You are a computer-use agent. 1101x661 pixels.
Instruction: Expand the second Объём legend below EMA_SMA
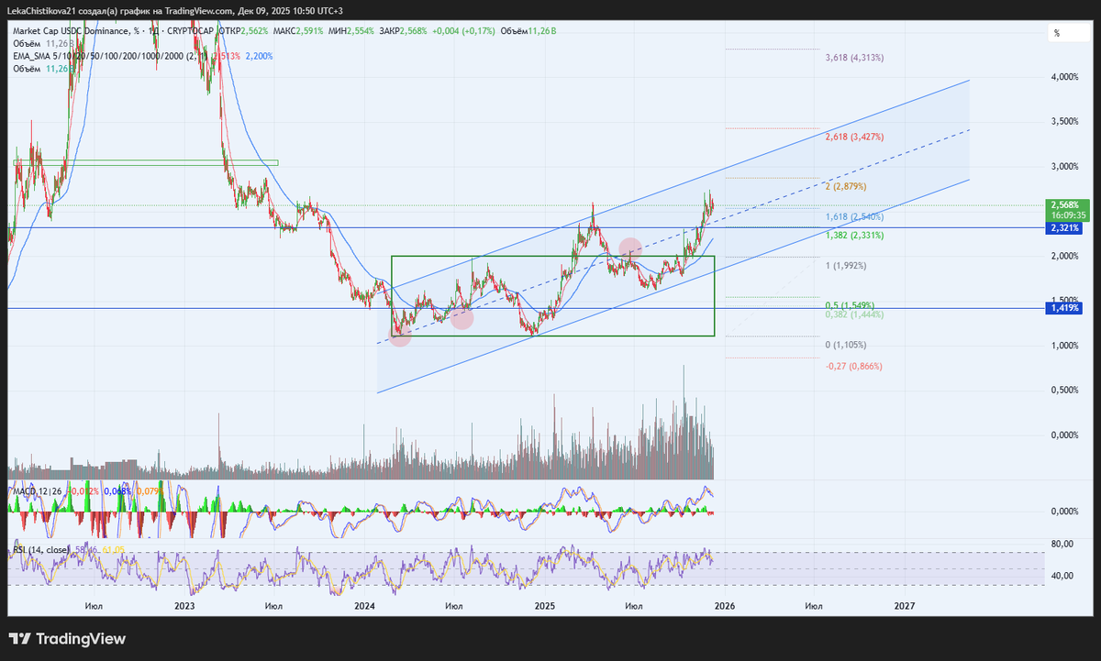(x=26, y=67)
